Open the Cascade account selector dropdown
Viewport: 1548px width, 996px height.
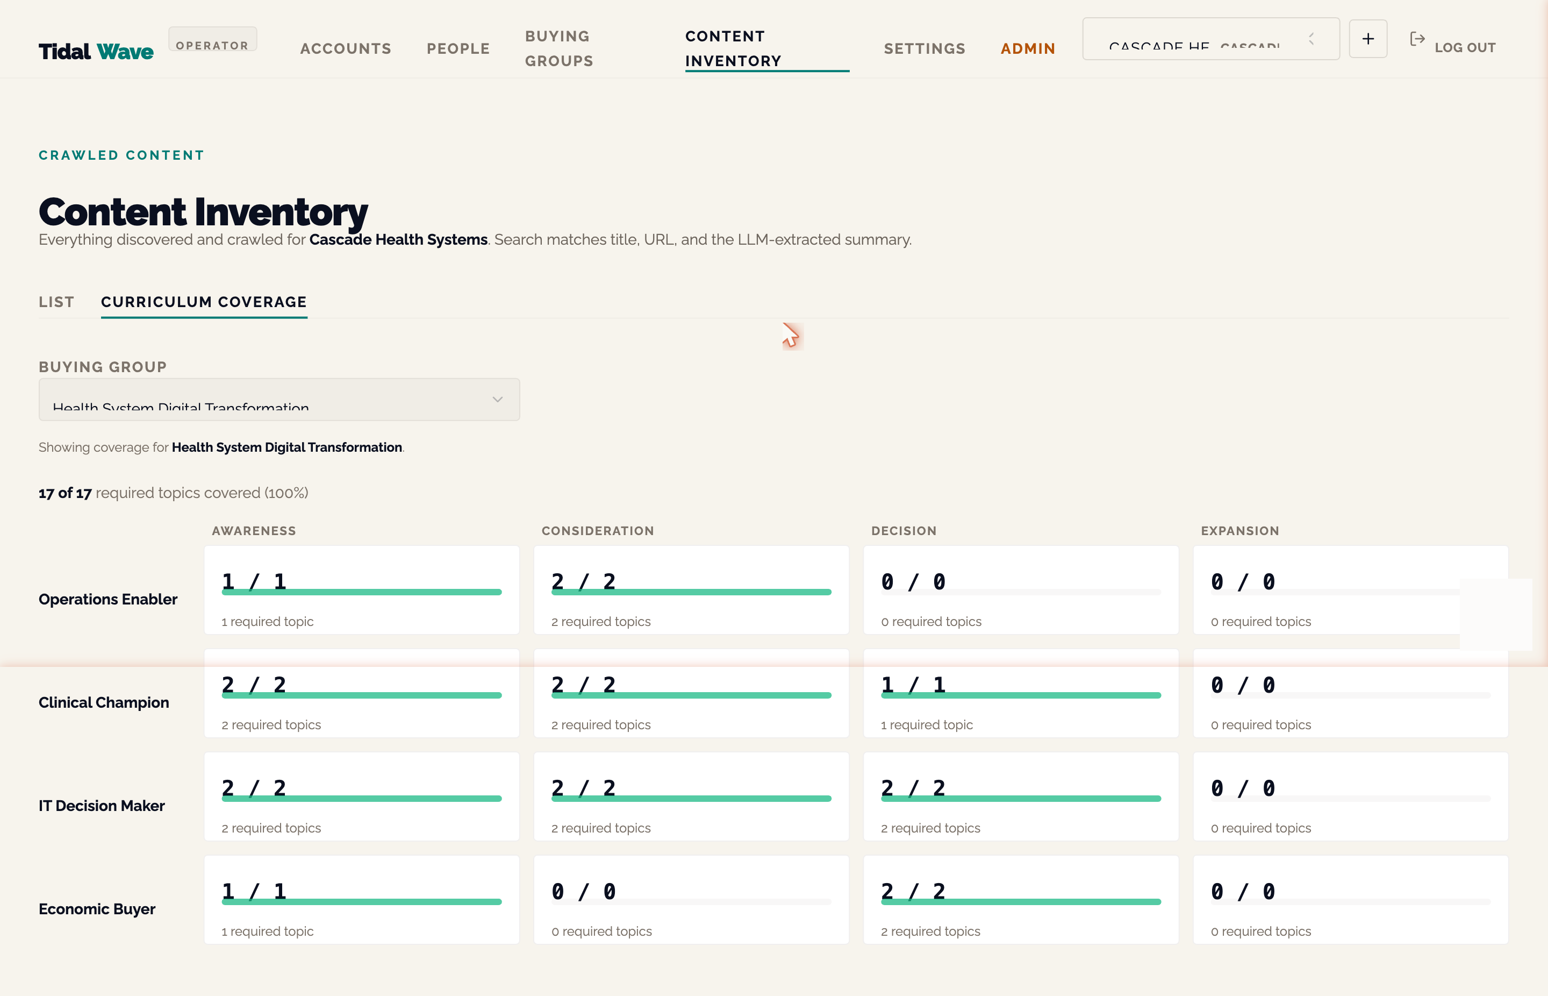[1210, 39]
